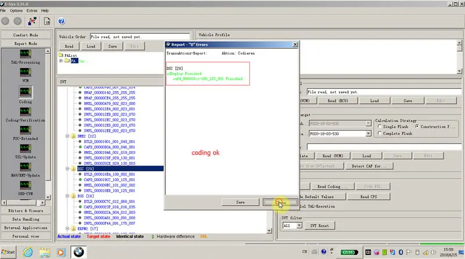Click the connection toolbar icon
The image size is (465, 259).
(32, 21)
